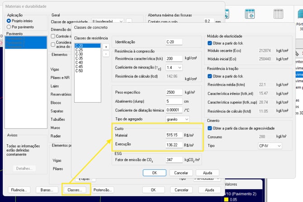
Task: Open the calendar table icon in ribbon
Action: click(250, 14)
